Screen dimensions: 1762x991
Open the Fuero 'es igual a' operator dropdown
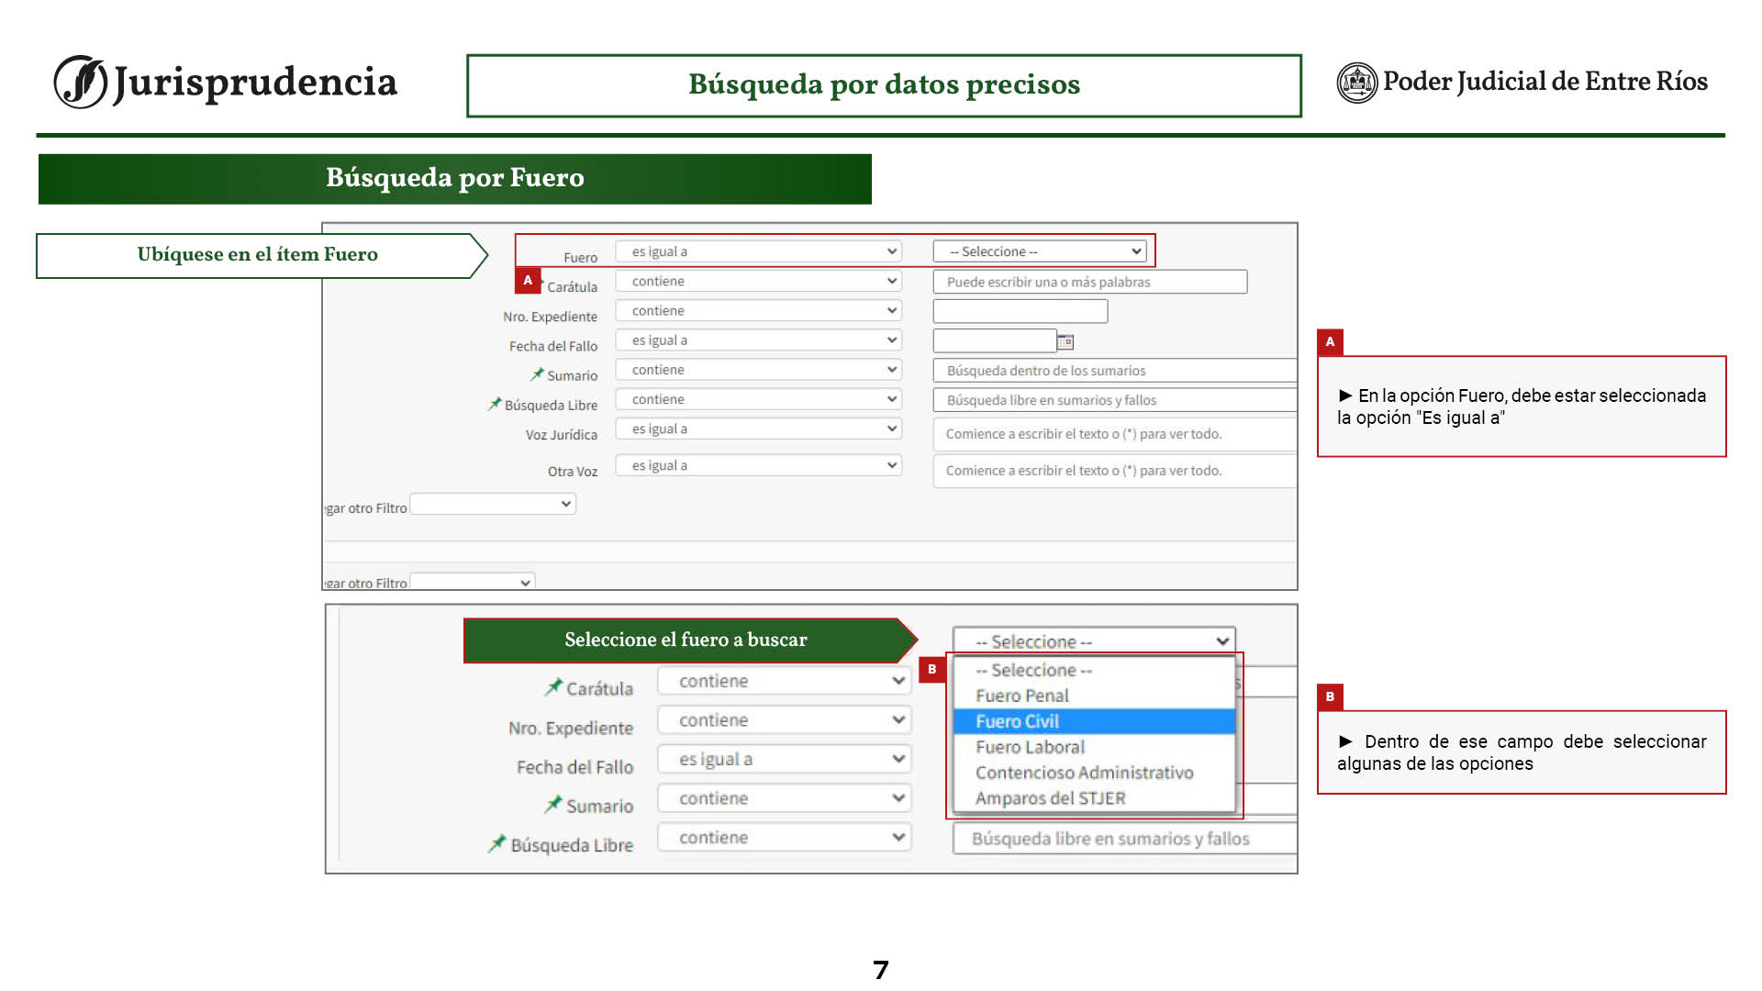tap(758, 251)
